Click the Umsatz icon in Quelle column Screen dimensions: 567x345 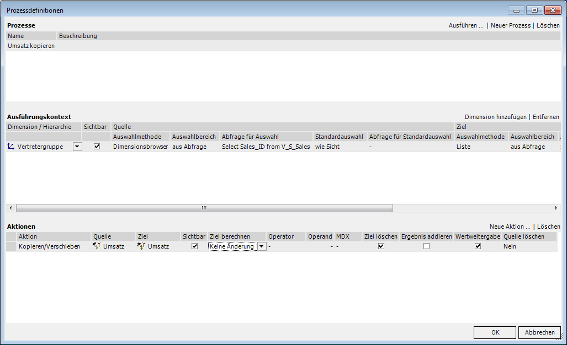click(x=96, y=246)
